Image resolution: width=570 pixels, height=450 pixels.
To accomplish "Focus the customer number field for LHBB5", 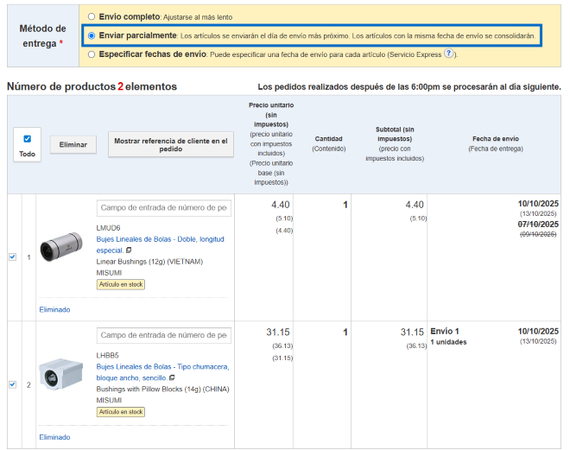I will click(x=163, y=335).
